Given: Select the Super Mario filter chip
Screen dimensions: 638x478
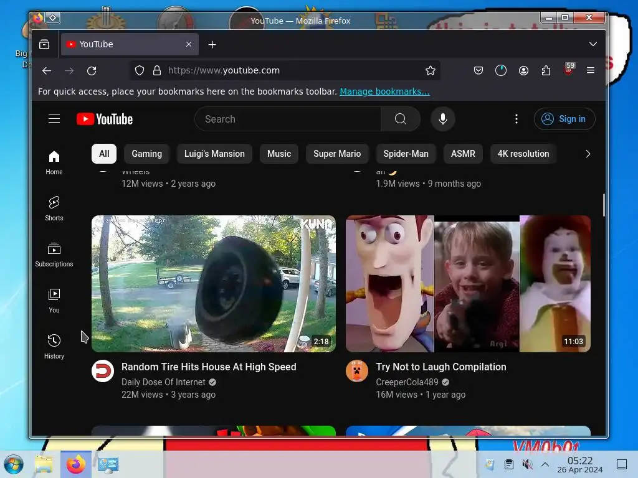Looking at the screenshot, I should pyautogui.click(x=337, y=154).
